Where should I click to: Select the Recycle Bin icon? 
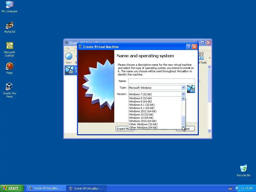tap(243, 170)
